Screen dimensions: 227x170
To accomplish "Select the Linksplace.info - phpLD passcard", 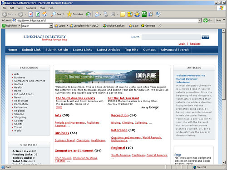I will pyautogui.click(x=84, y=26).
